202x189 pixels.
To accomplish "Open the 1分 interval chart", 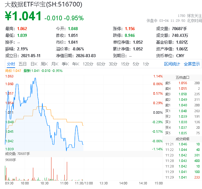I will 146,64.
